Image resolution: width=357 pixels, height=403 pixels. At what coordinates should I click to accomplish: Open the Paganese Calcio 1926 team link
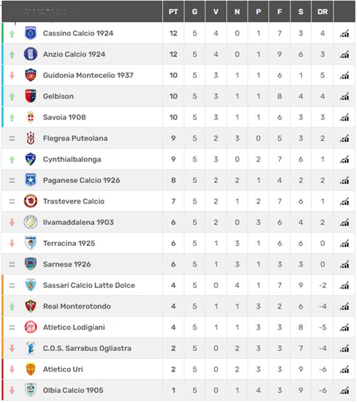[x=81, y=181]
